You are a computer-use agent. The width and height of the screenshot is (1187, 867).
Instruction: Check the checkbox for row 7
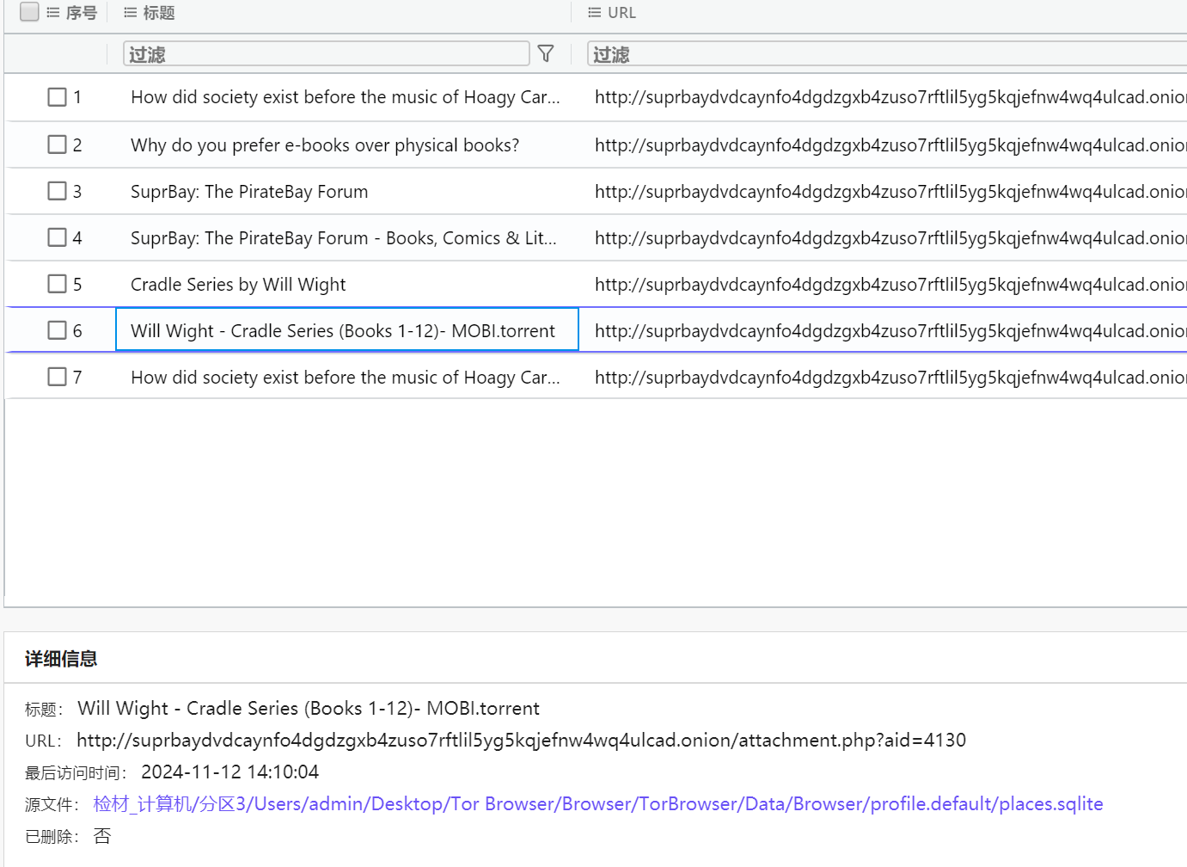pyautogui.click(x=57, y=377)
